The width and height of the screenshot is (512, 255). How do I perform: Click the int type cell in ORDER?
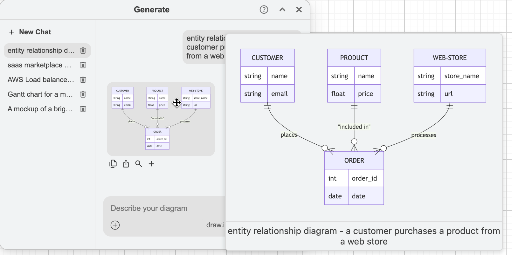[336, 178]
